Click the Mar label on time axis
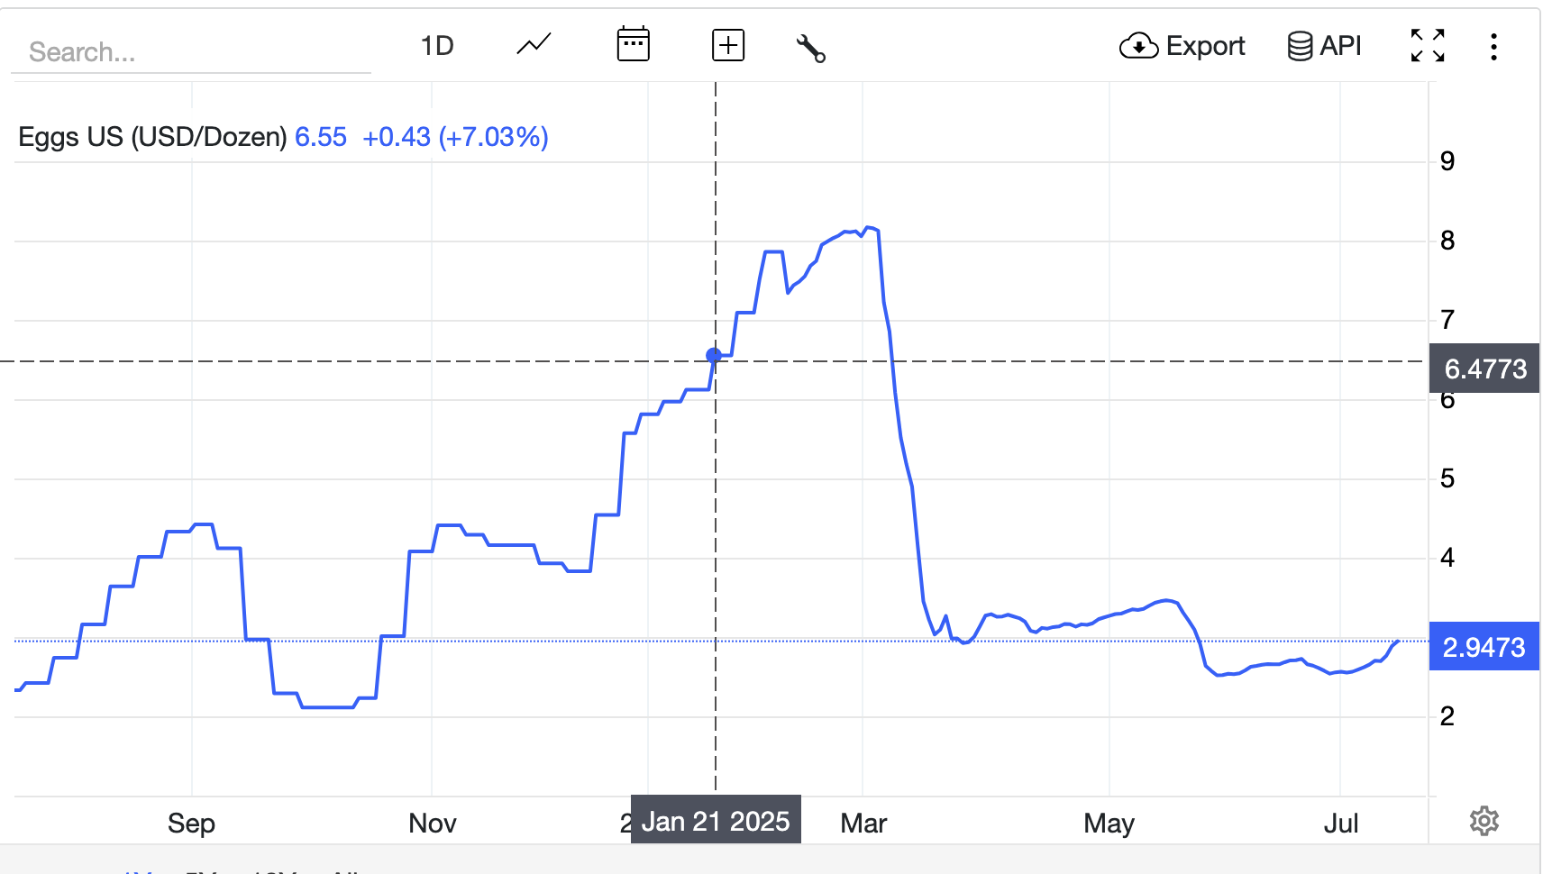1543x874 pixels. [x=863, y=824]
